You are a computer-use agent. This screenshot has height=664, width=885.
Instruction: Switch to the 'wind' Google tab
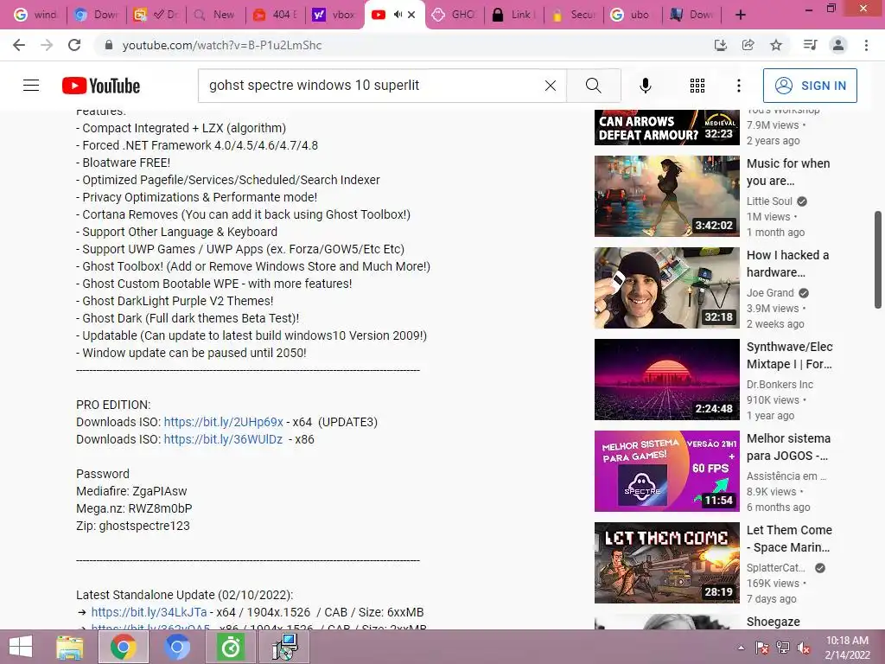(x=35, y=15)
